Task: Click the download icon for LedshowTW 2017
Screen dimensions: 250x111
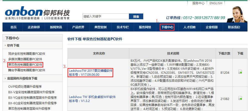Action: [x=240, y=72]
